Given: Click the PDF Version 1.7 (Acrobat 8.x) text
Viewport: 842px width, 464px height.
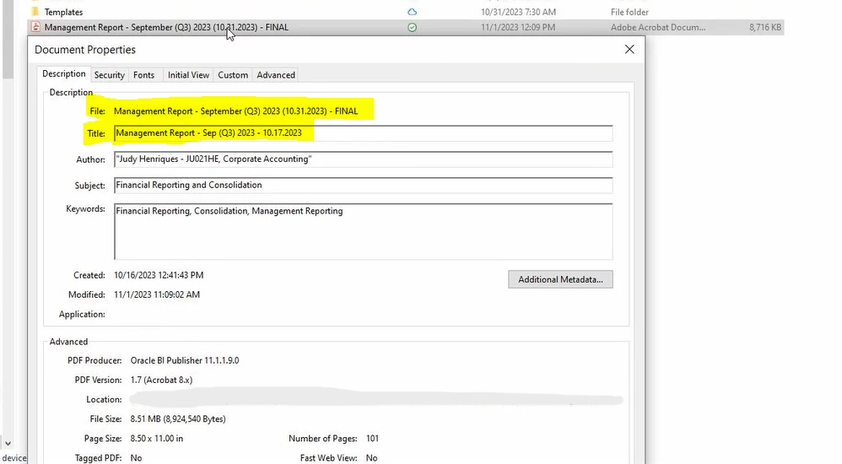Looking at the screenshot, I should point(161,380).
